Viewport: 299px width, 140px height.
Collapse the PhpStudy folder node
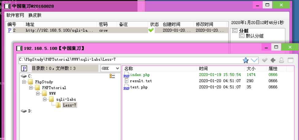(x=24, y=82)
